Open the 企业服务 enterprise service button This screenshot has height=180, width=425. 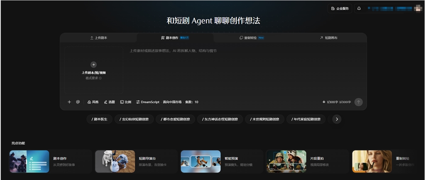coord(340,8)
